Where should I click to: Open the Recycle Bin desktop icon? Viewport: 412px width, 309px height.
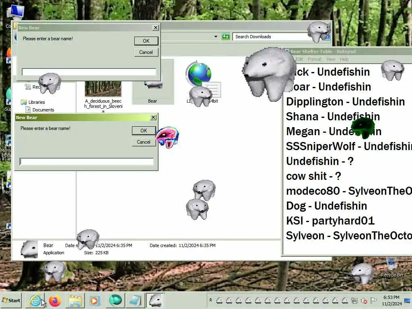tap(391, 268)
